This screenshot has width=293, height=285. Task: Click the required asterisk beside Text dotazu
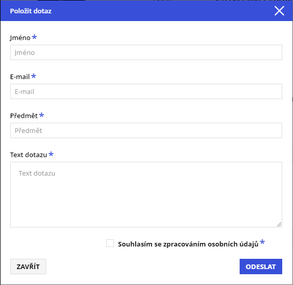[51, 154]
